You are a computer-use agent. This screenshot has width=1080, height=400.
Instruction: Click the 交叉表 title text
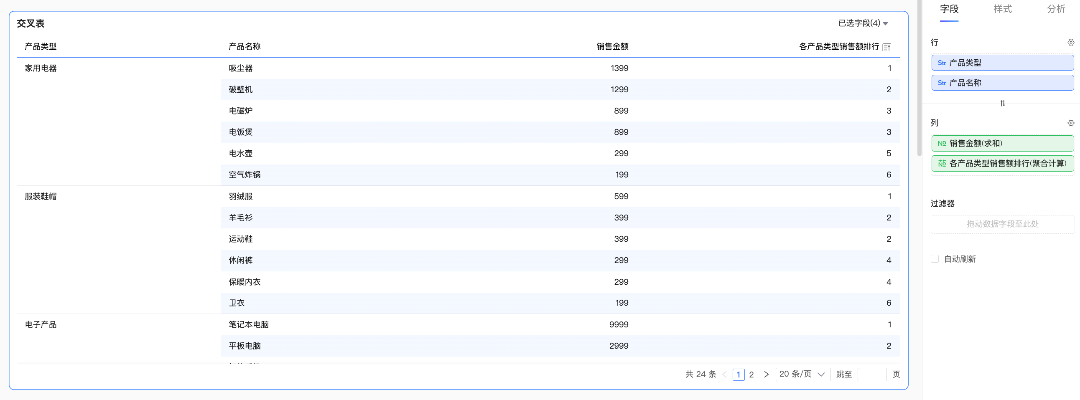point(31,23)
